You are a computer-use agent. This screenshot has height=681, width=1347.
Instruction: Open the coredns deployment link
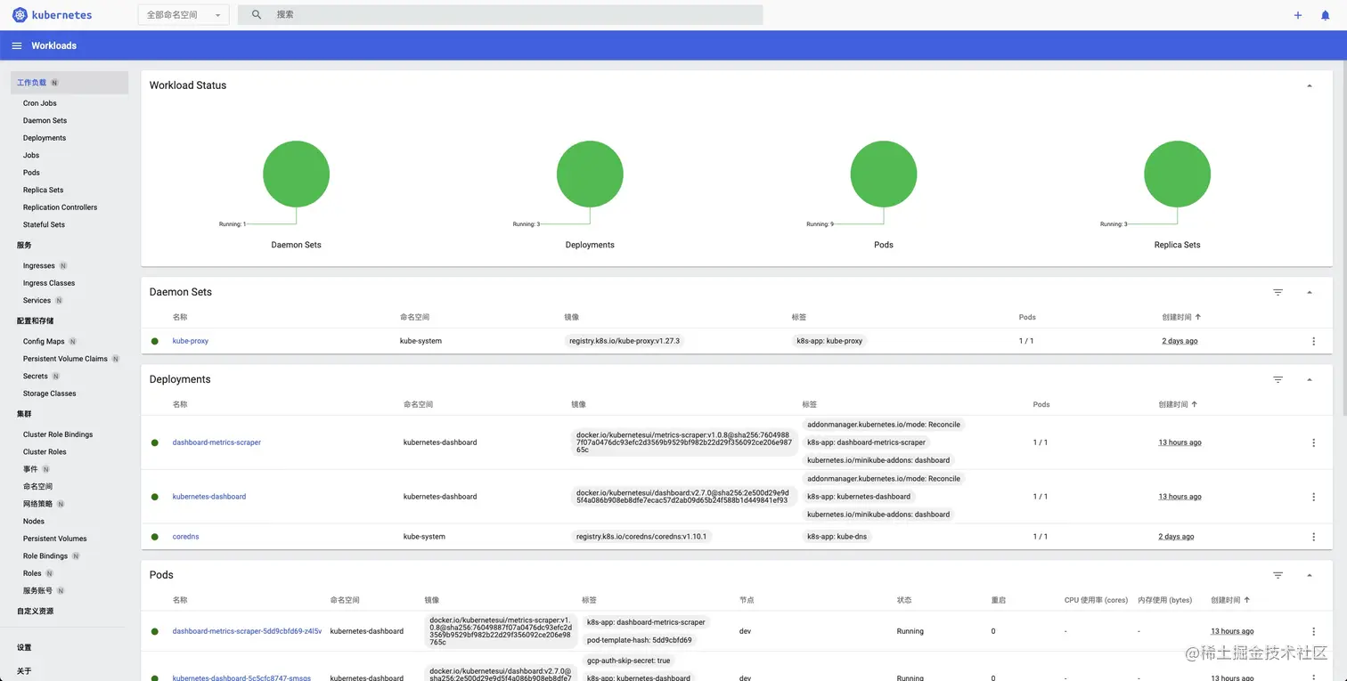tap(185, 537)
